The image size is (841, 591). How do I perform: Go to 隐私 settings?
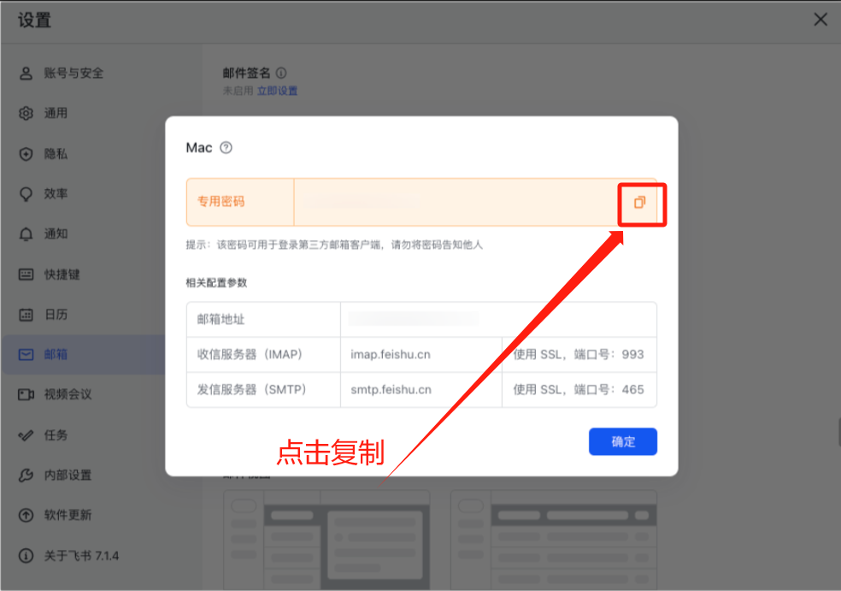click(x=56, y=154)
